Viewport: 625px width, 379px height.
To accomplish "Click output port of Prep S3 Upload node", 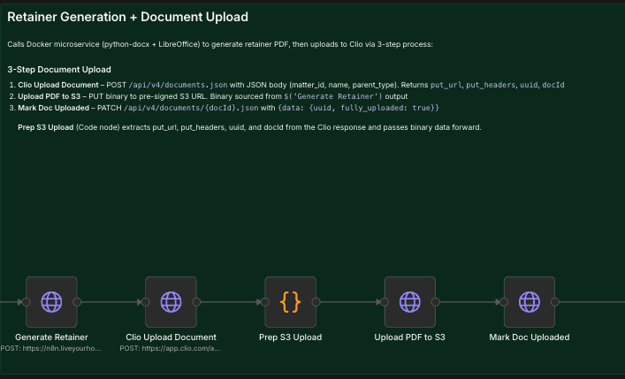I will (316, 302).
